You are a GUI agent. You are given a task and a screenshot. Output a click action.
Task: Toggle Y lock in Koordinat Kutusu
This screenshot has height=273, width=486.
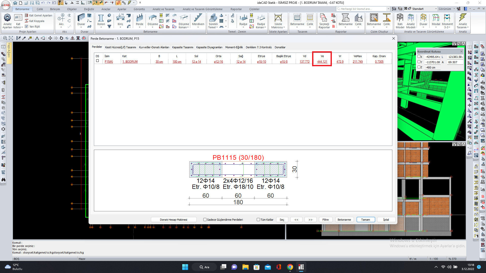coord(419,62)
